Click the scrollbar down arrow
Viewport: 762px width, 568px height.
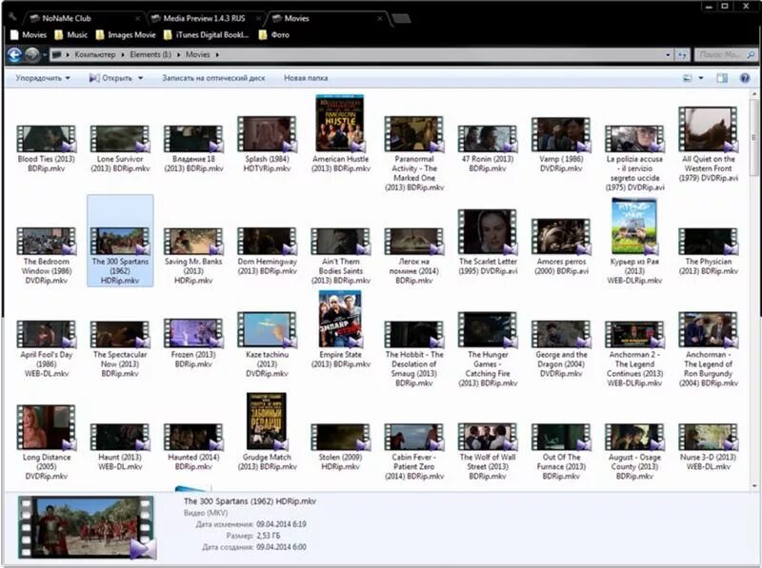[x=754, y=485]
